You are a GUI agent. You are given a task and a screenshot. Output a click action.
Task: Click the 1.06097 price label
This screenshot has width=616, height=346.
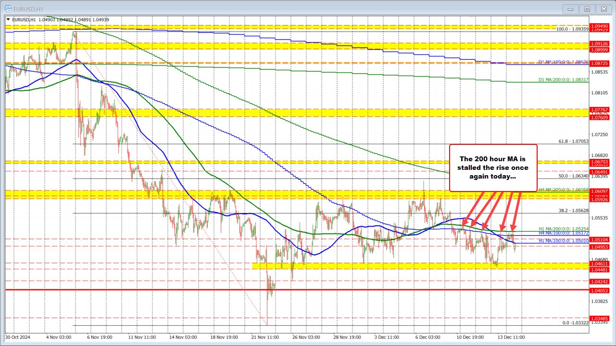[x=600, y=191]
